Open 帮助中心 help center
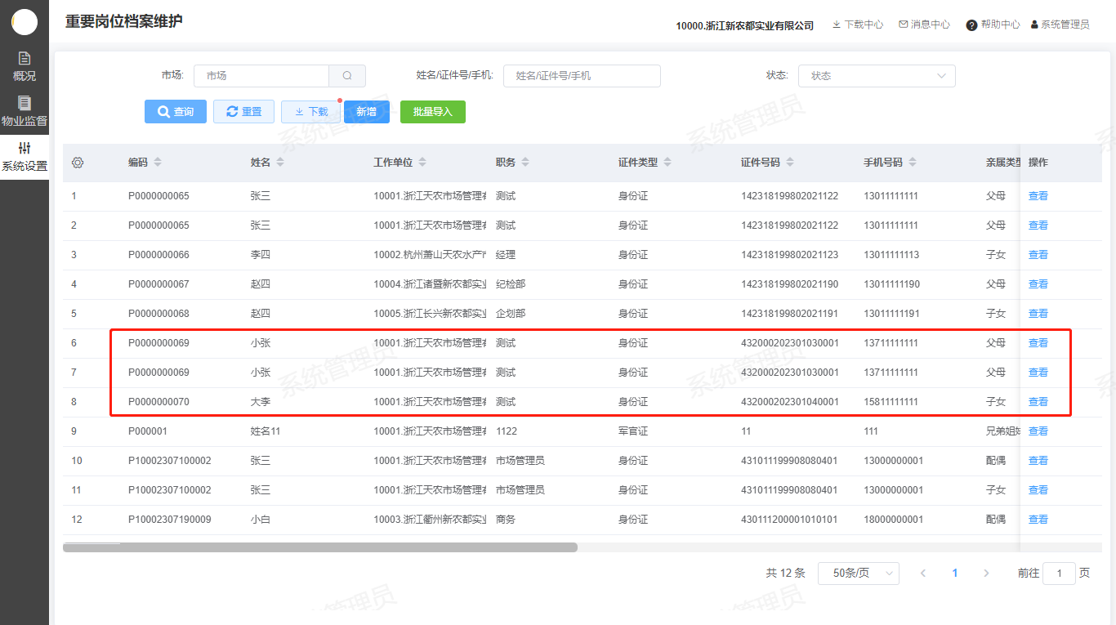The width and height of the screenshot is (1116, 625). 993,25
